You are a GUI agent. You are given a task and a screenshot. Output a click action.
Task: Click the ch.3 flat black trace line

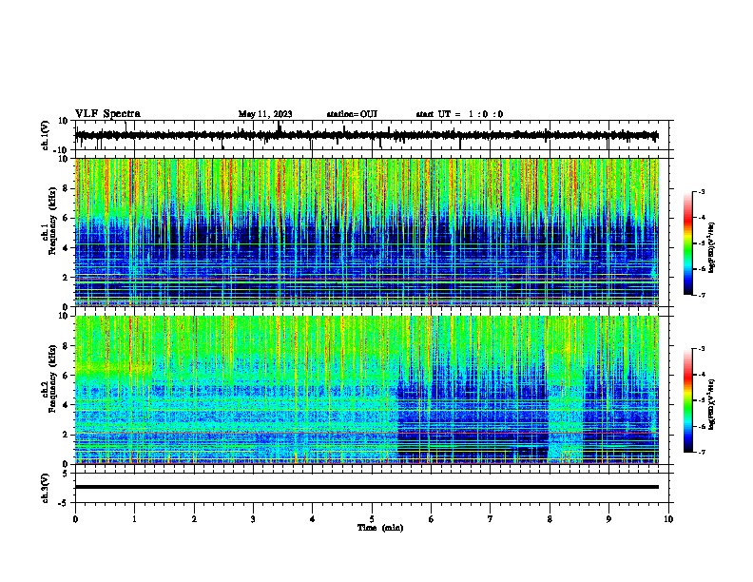click(367, 487)
